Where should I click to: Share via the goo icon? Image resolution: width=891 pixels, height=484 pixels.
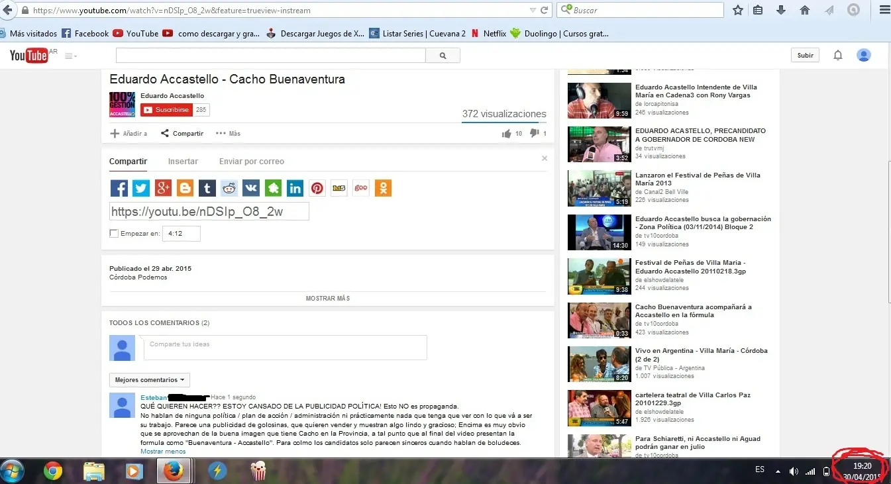361,188
